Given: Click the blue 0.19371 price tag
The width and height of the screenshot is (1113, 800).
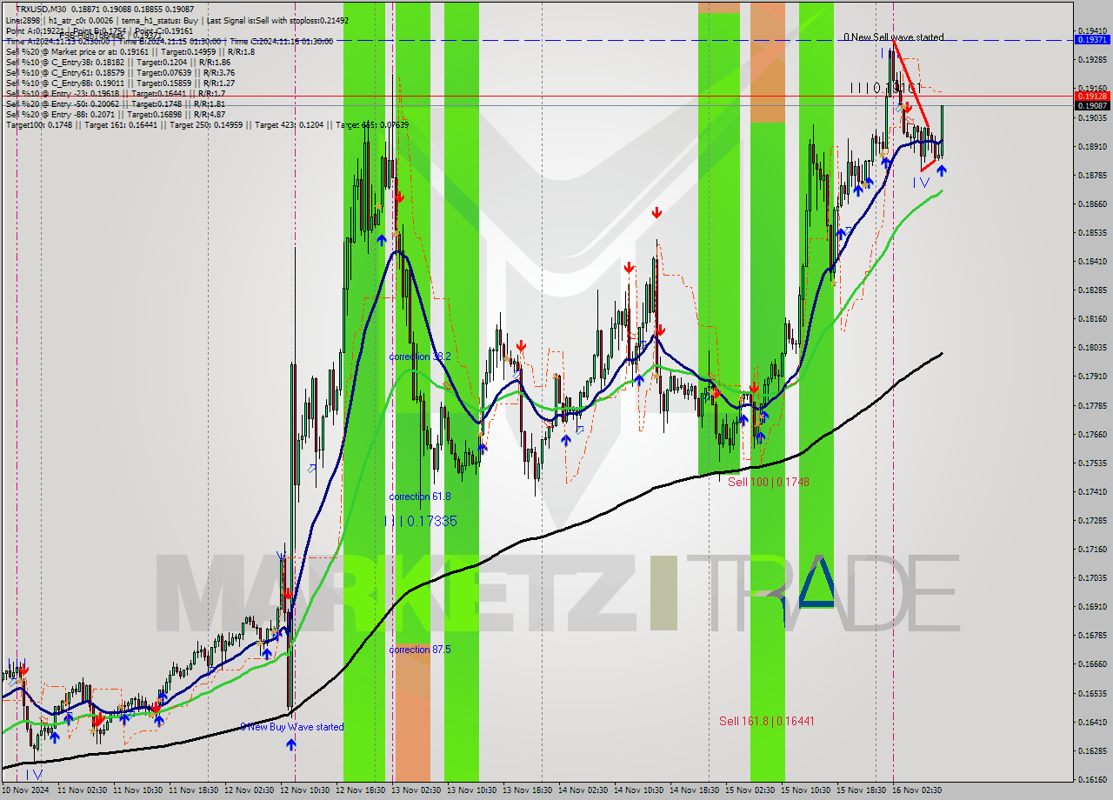Looking at the screenshot, I should [1092, 40].
